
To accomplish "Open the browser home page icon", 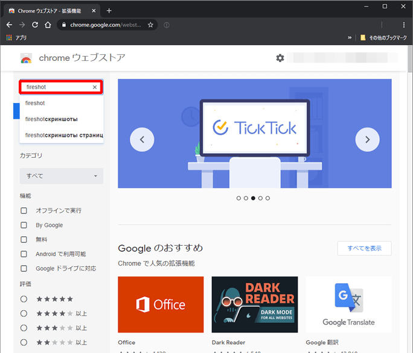I will 48,25.
